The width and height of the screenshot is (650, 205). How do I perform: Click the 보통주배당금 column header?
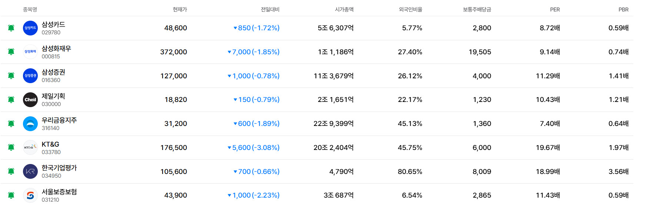[477, 10]
